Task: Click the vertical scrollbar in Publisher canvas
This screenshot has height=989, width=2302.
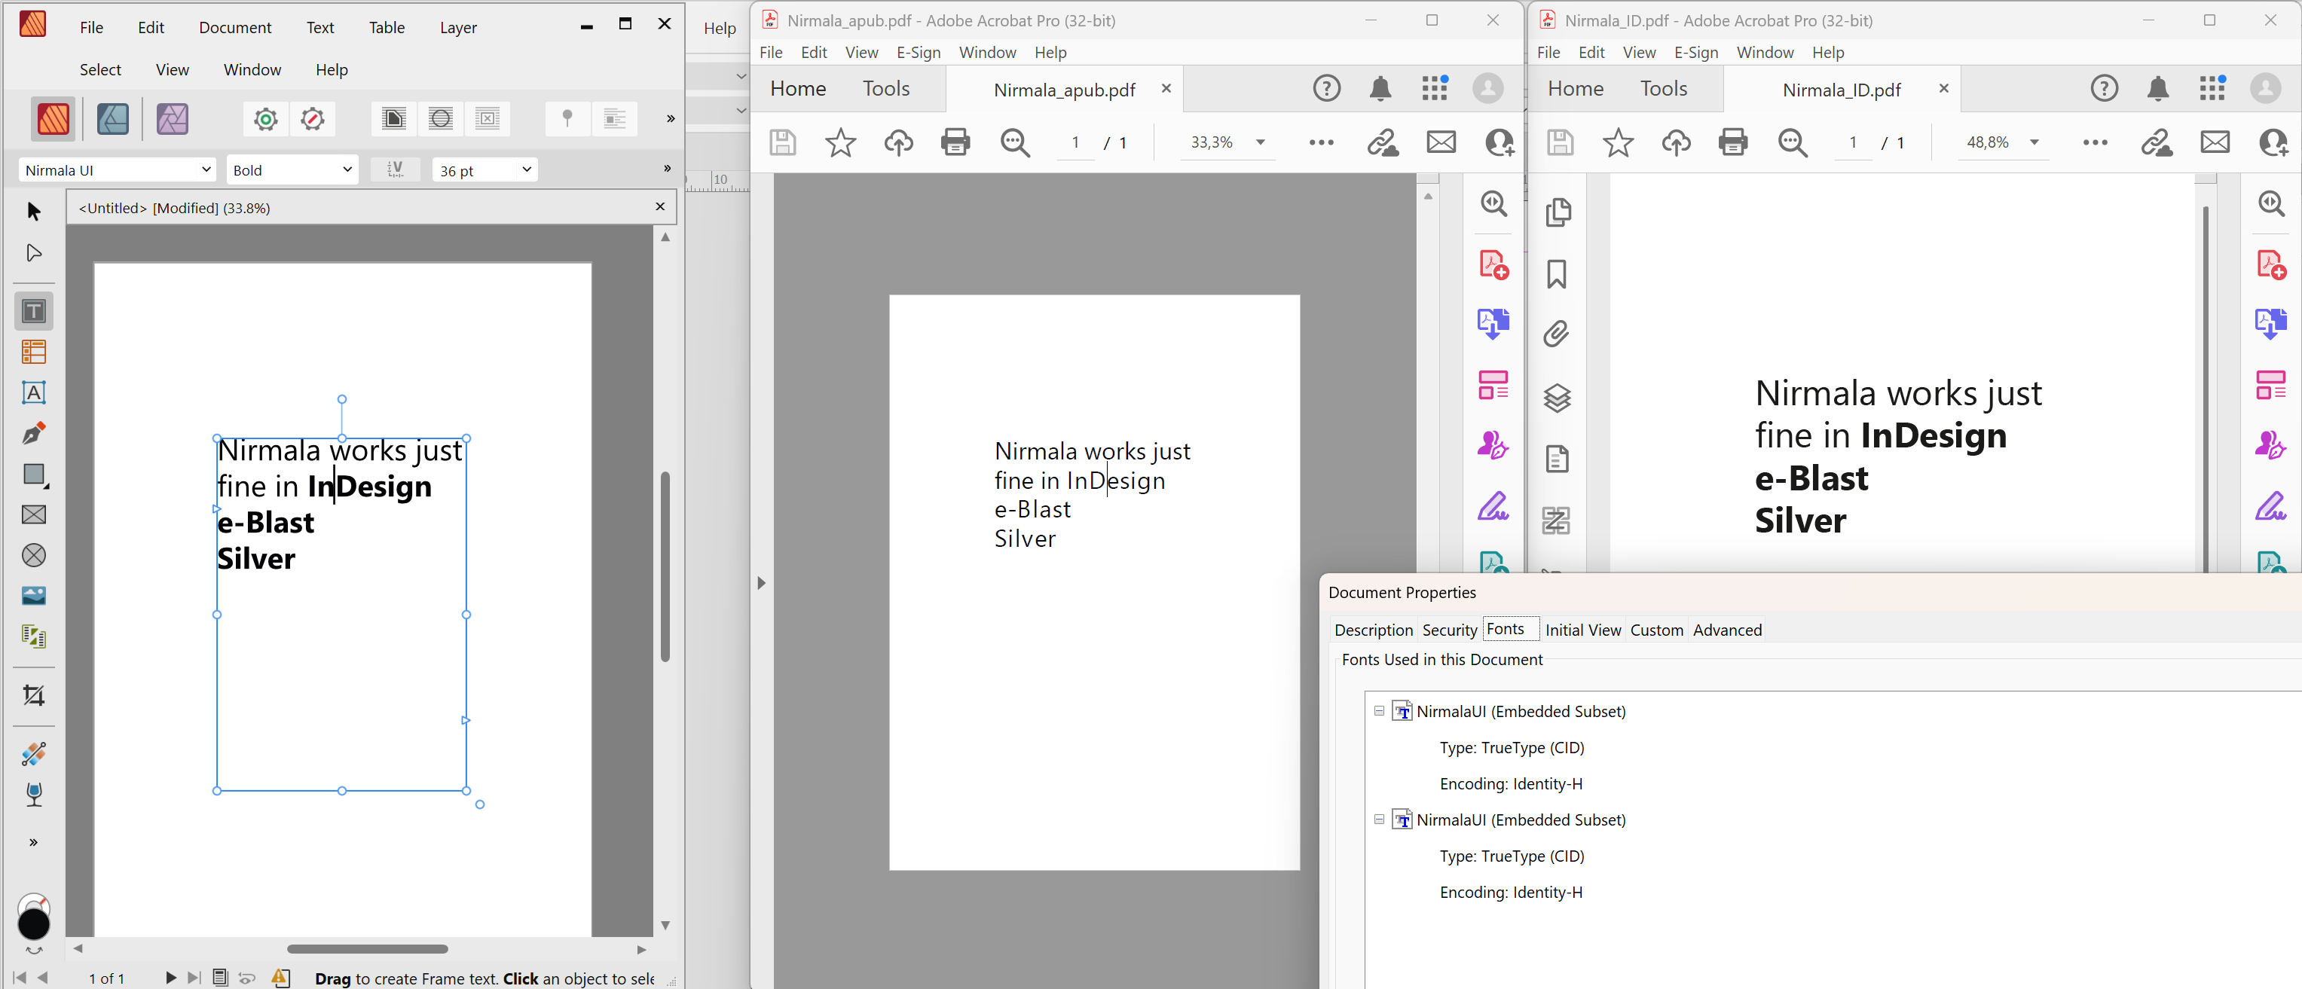Action: coord(665,566)
